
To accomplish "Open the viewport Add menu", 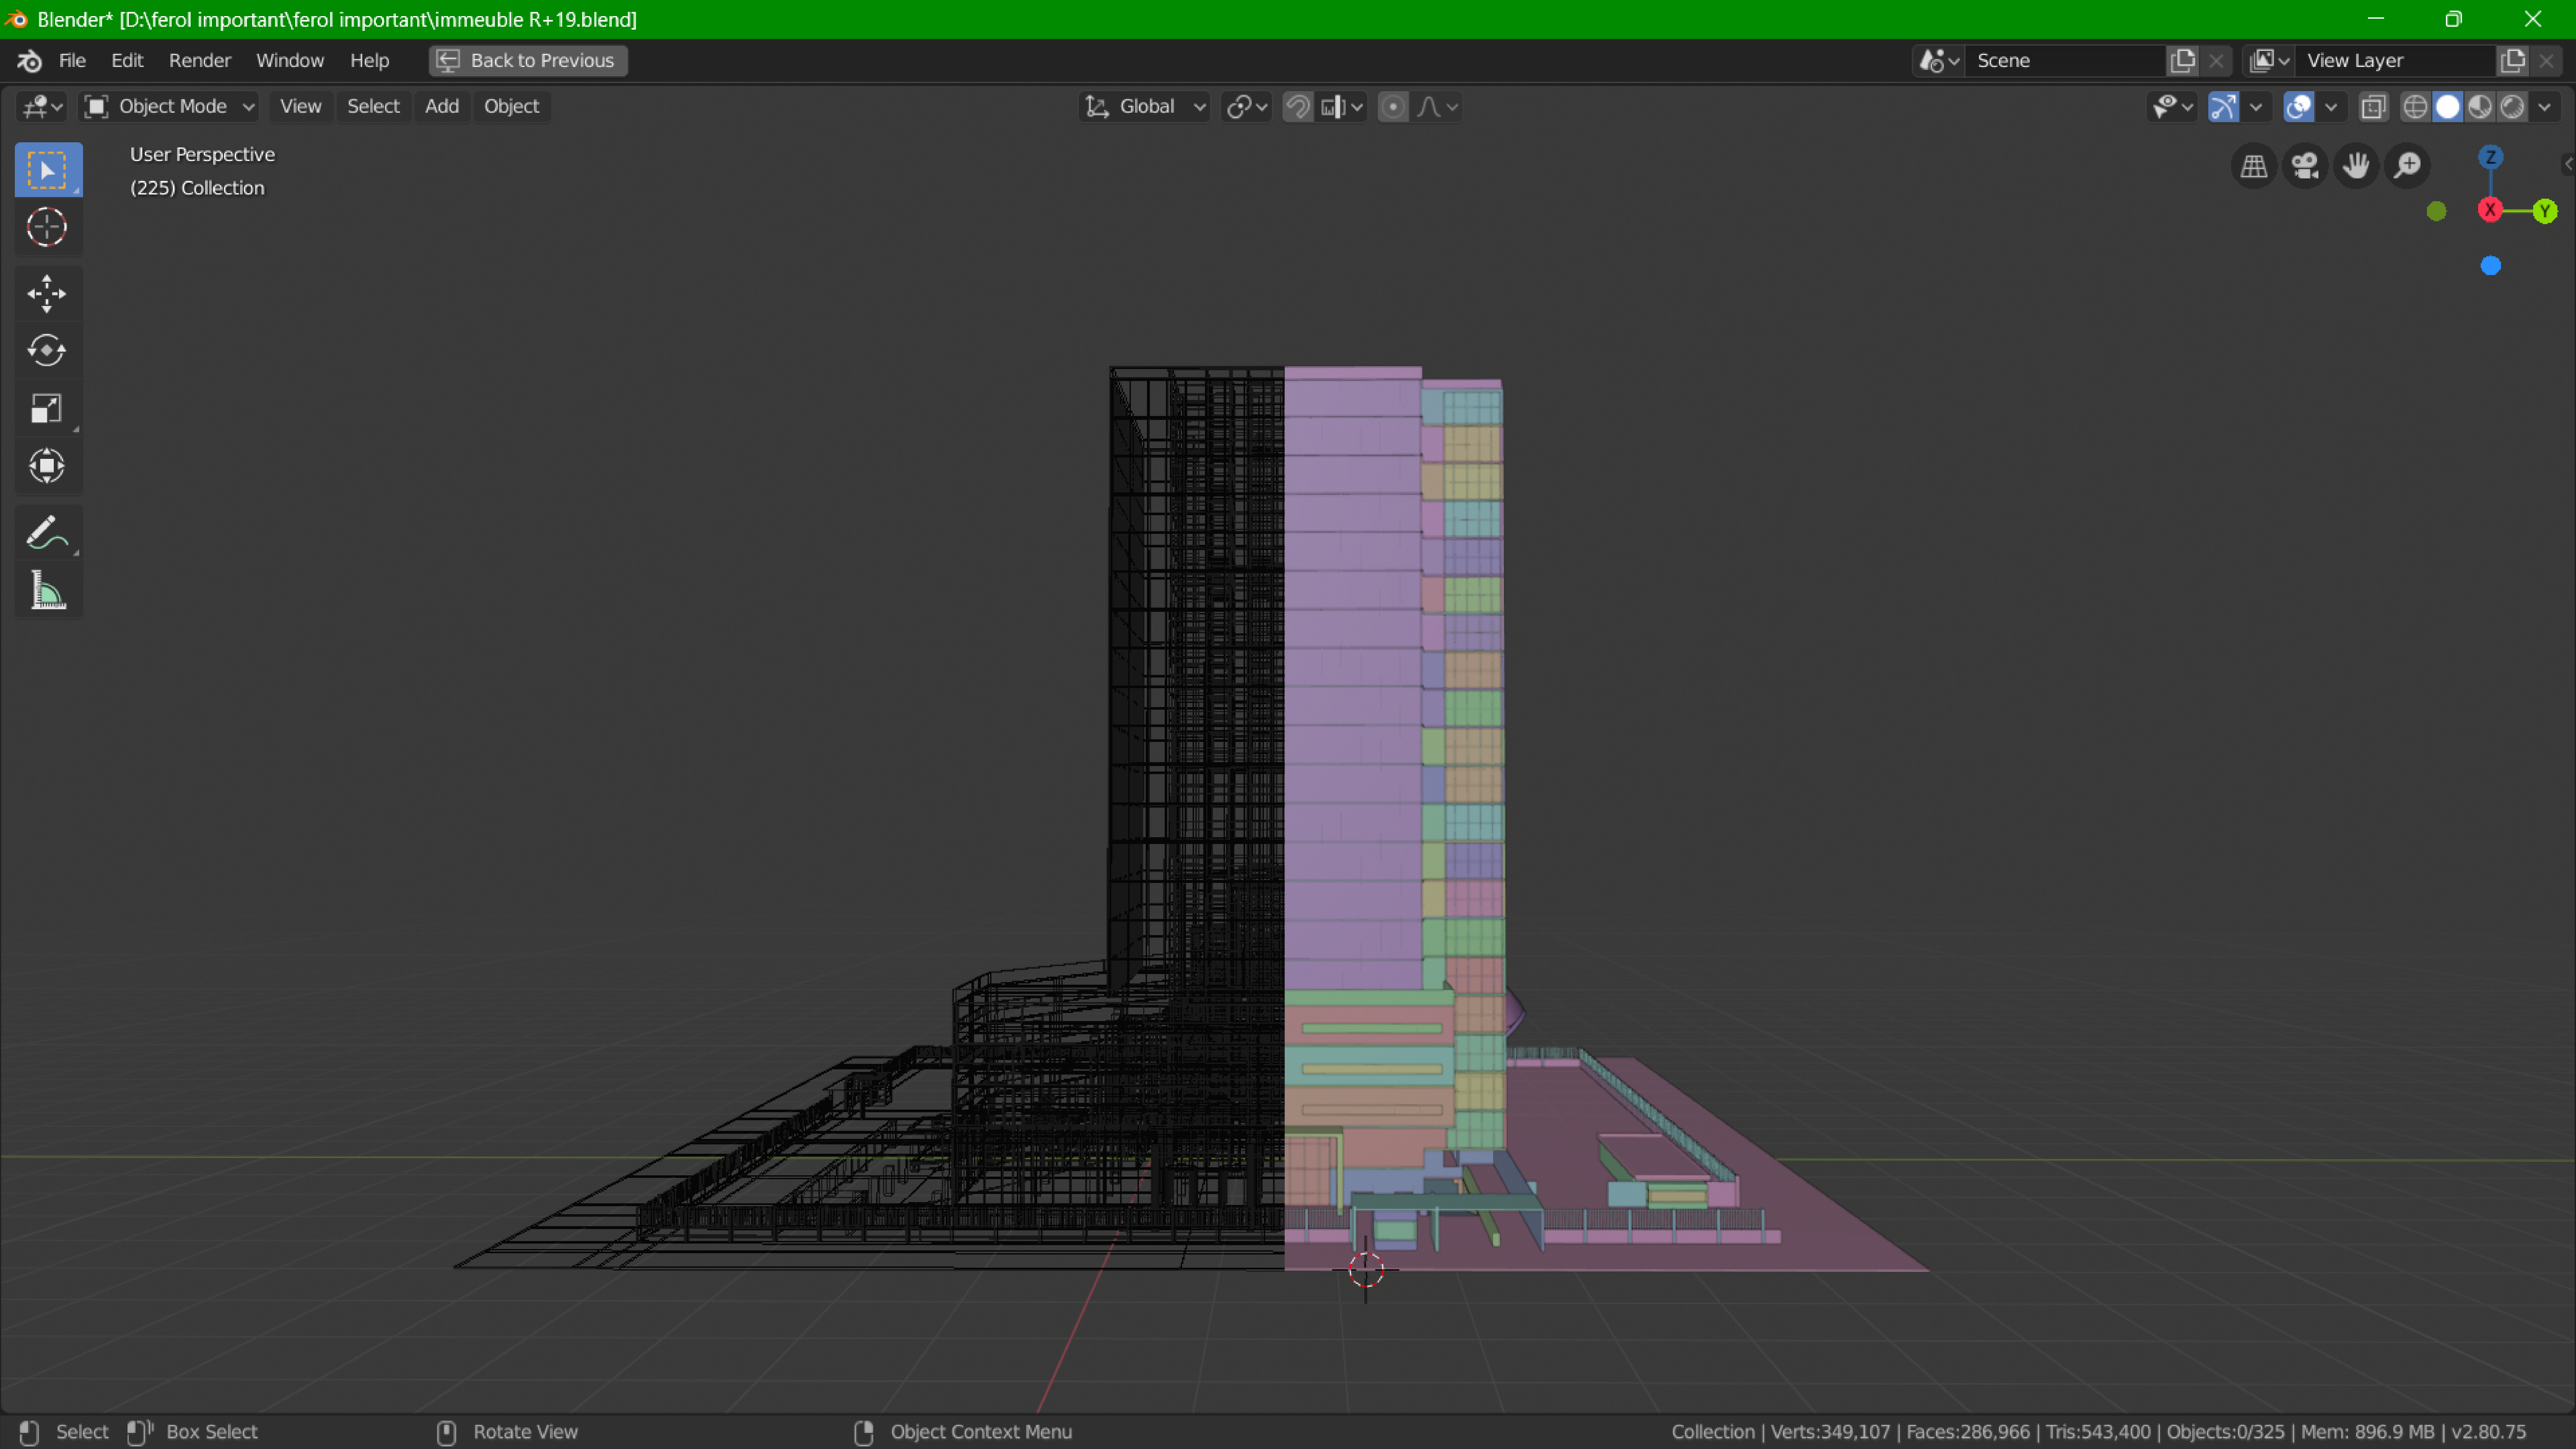I will point(442,107).
